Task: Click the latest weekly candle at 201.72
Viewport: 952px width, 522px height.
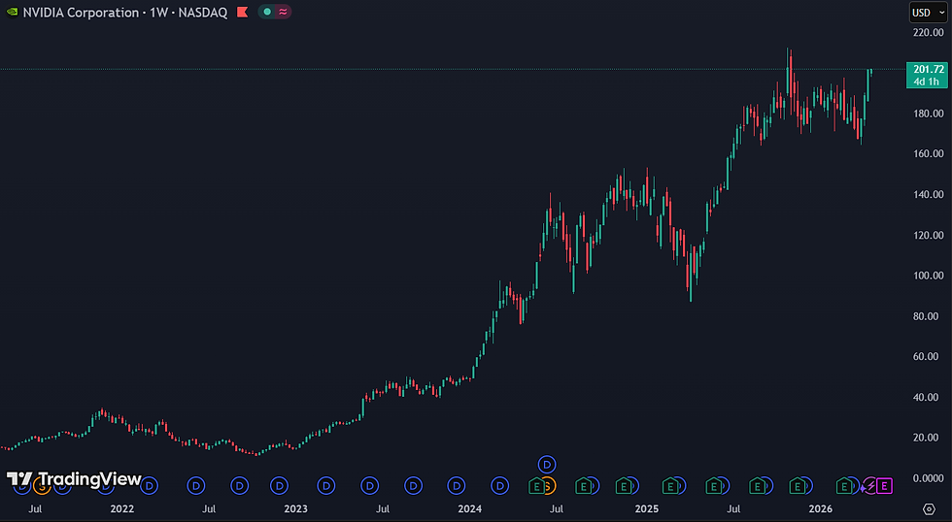Action: [871, 72]
